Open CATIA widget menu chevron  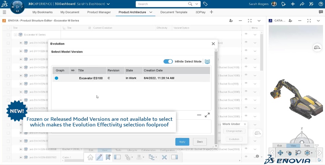(x=318, y=21)
